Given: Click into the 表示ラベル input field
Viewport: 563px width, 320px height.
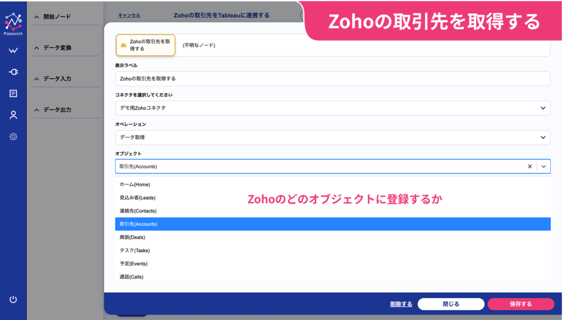Looking at the screenshot, I should tap(333, 79).
